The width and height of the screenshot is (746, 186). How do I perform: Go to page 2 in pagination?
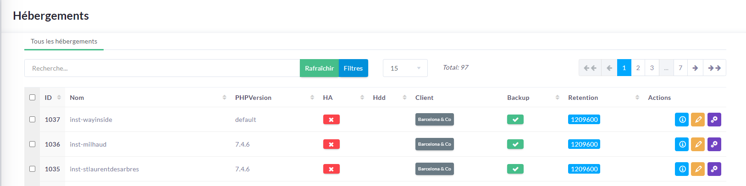[638, 68]
